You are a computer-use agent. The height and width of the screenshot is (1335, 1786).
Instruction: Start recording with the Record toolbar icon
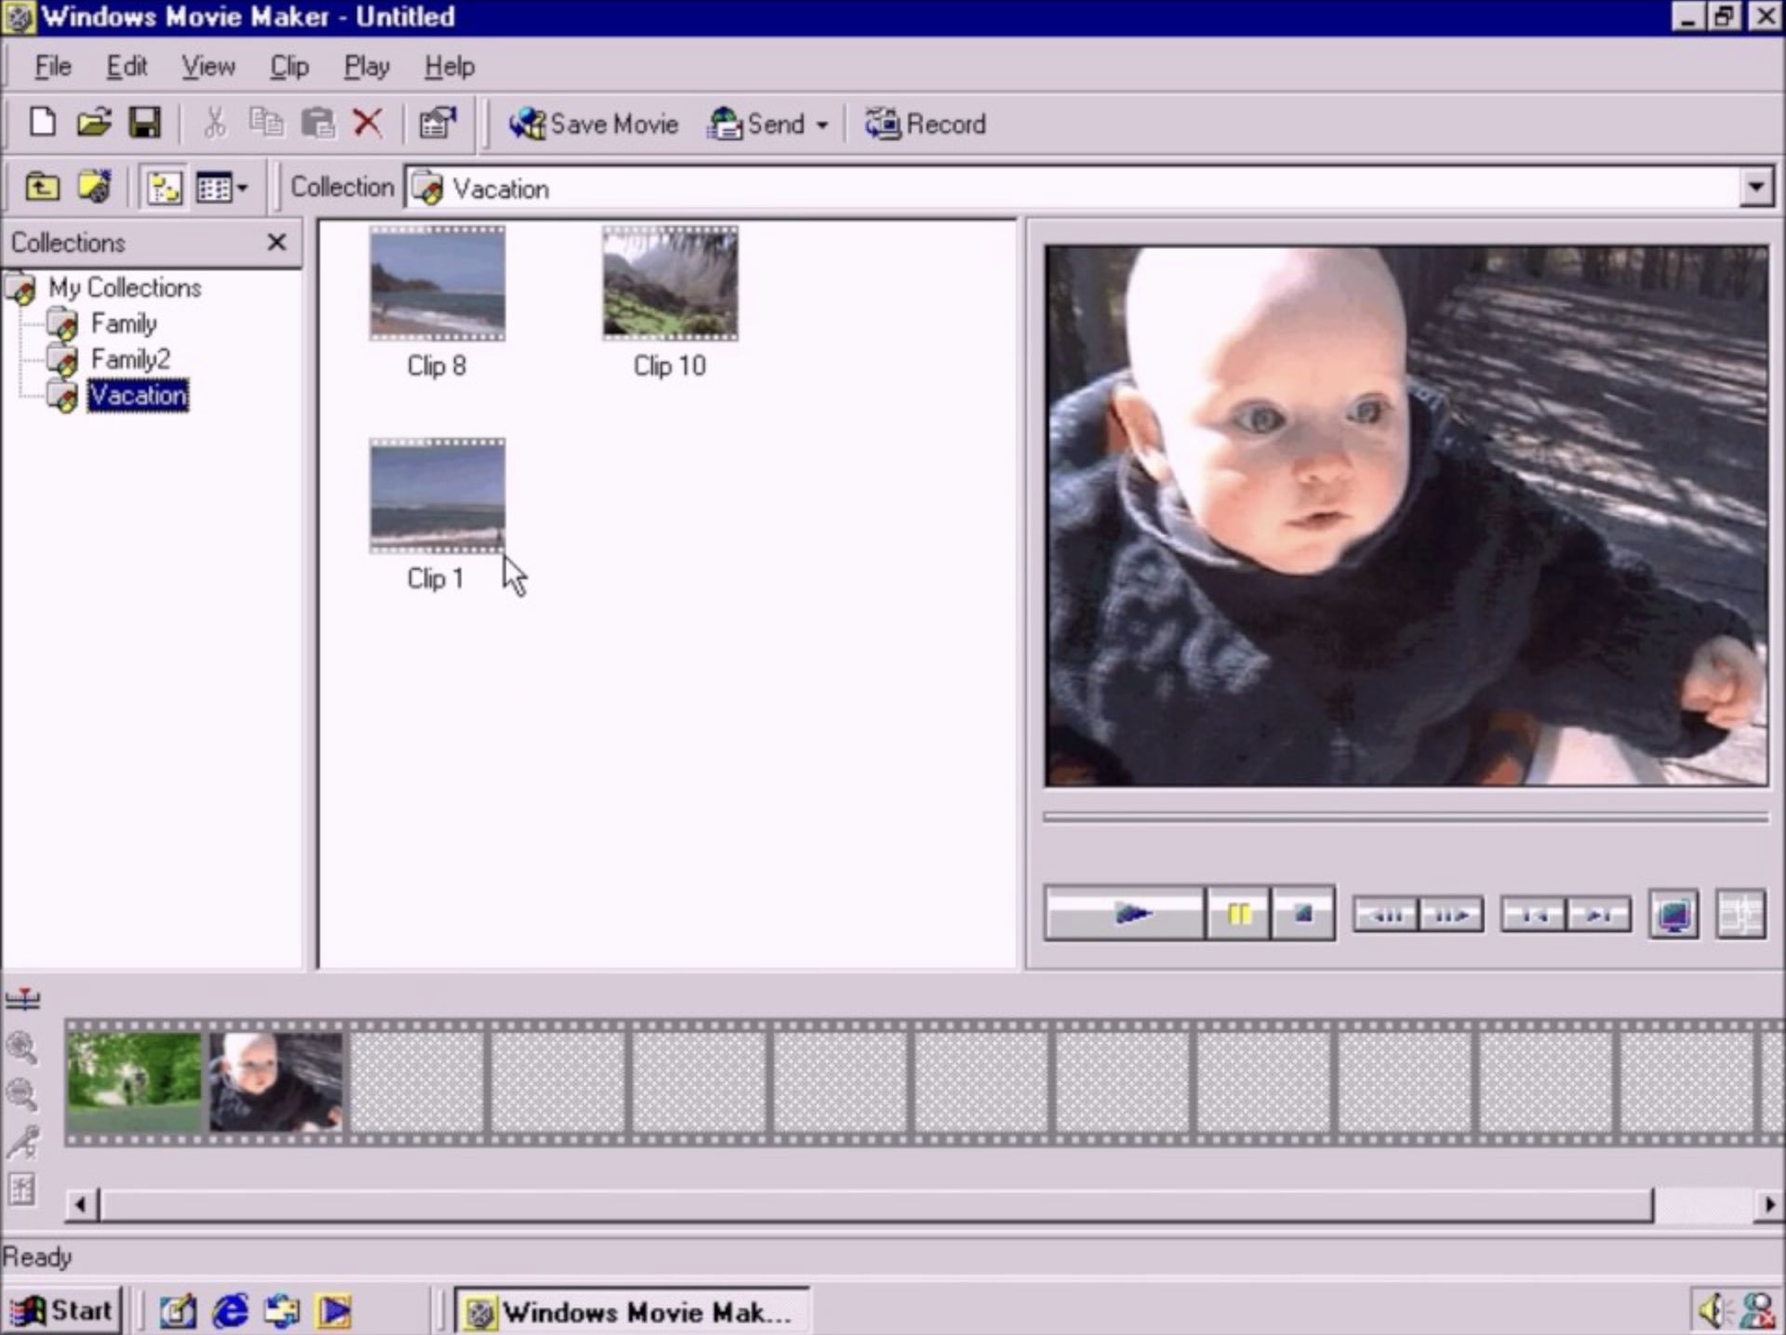[925, 124]
